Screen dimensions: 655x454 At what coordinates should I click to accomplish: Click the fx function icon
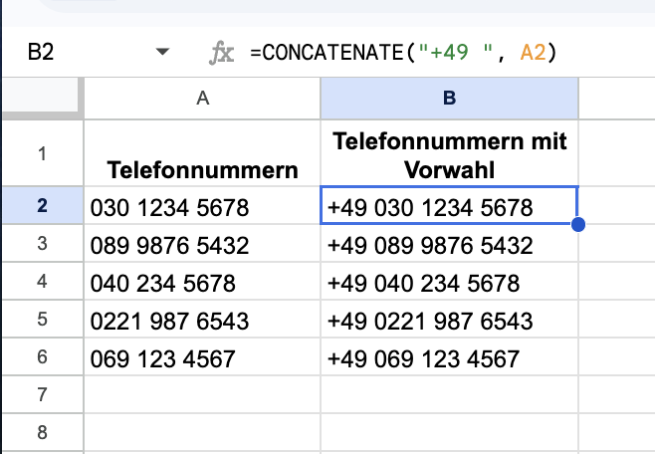click(x=221, y=53)
